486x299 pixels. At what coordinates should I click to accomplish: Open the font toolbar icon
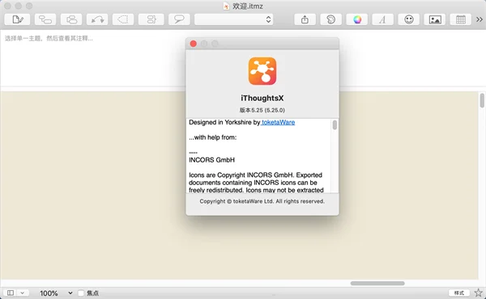point(383,19)
